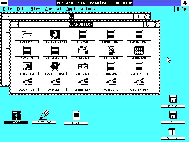Image resolution: width=189 pixels, height=142 pixels.
Task: Select the A: floppy drive icon
Action: tap(173, 115)
